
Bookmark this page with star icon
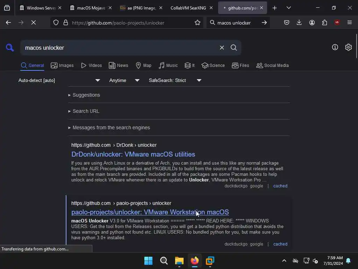click(x=198, y=22)
